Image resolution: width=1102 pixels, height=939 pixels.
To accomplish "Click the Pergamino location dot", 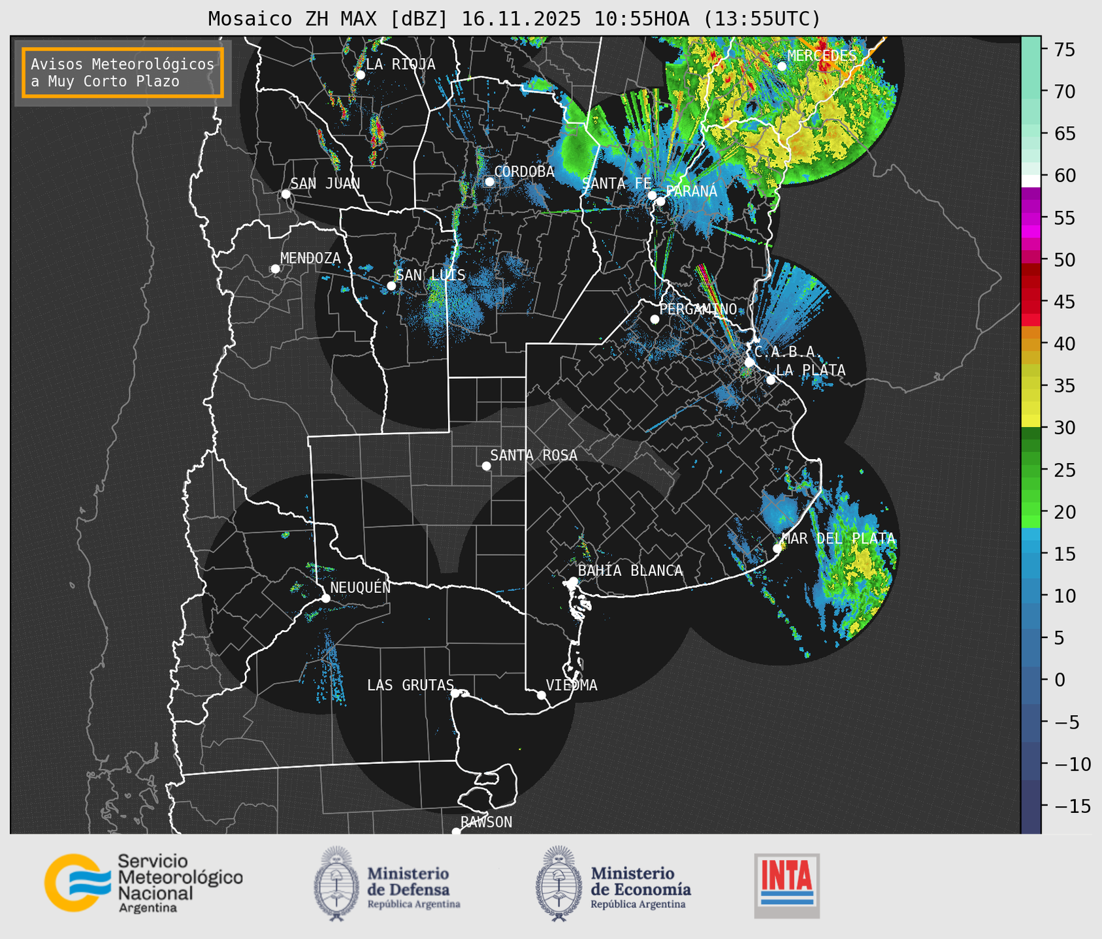I will click(x=655, y=319).
